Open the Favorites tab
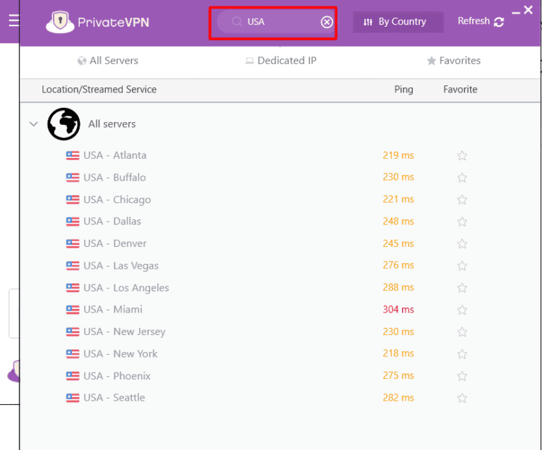Screen dimensions: 542x450 [453, 61]
